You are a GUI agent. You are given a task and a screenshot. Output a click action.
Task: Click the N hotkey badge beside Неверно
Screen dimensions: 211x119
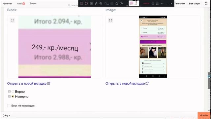click(x=9, y=97)
